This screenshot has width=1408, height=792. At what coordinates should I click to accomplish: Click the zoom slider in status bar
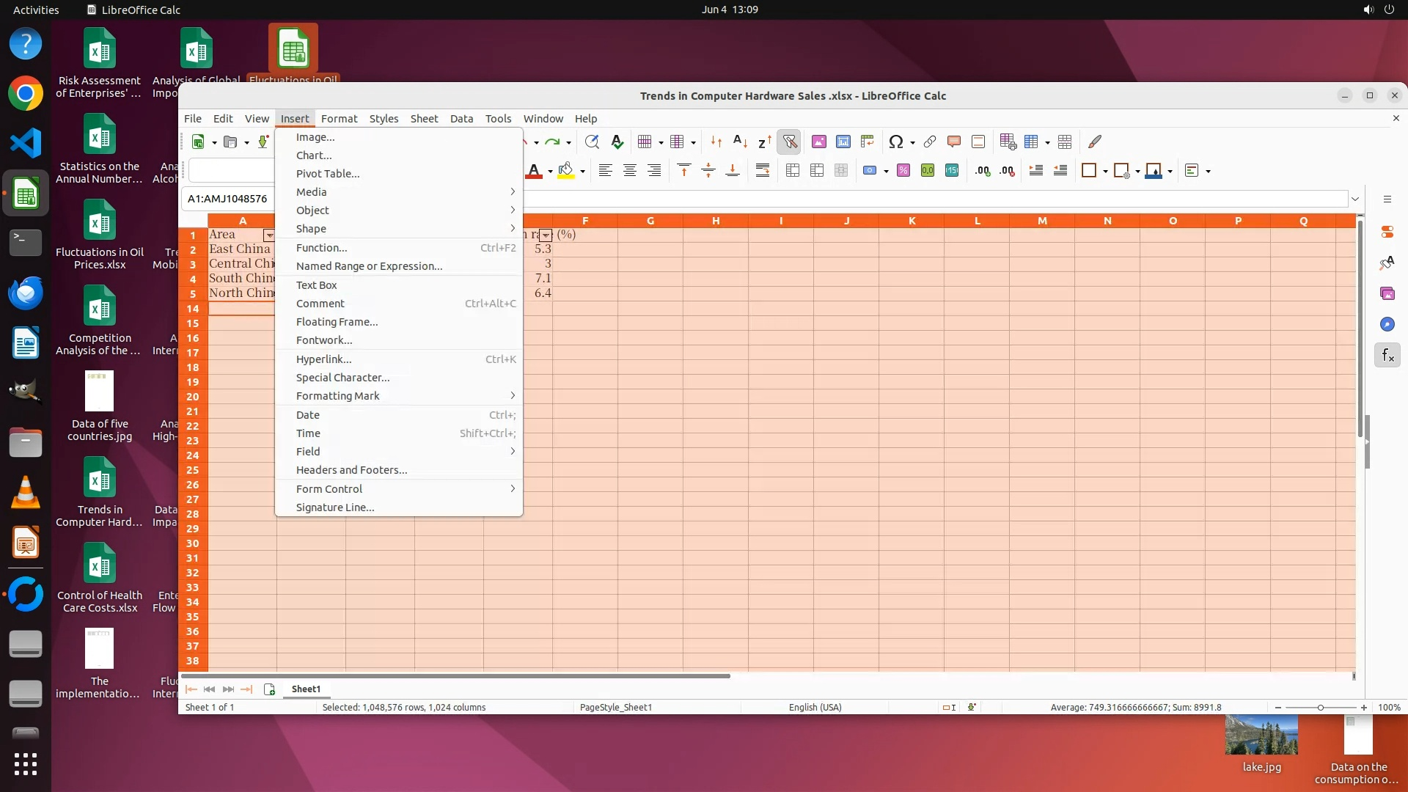tap(1320, 708)
